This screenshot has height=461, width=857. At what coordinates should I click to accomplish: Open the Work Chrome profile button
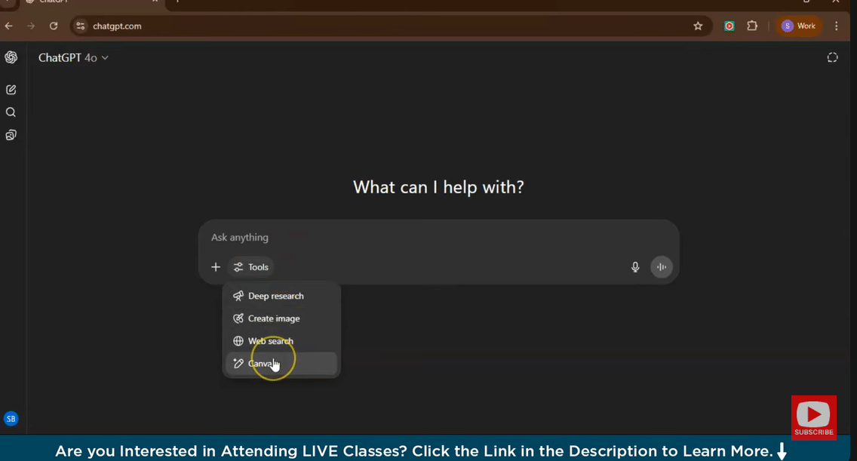799,26
